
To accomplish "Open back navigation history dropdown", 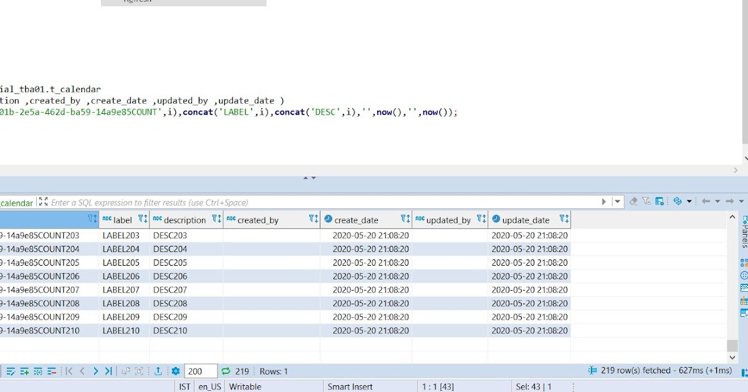I will point(717,202).
